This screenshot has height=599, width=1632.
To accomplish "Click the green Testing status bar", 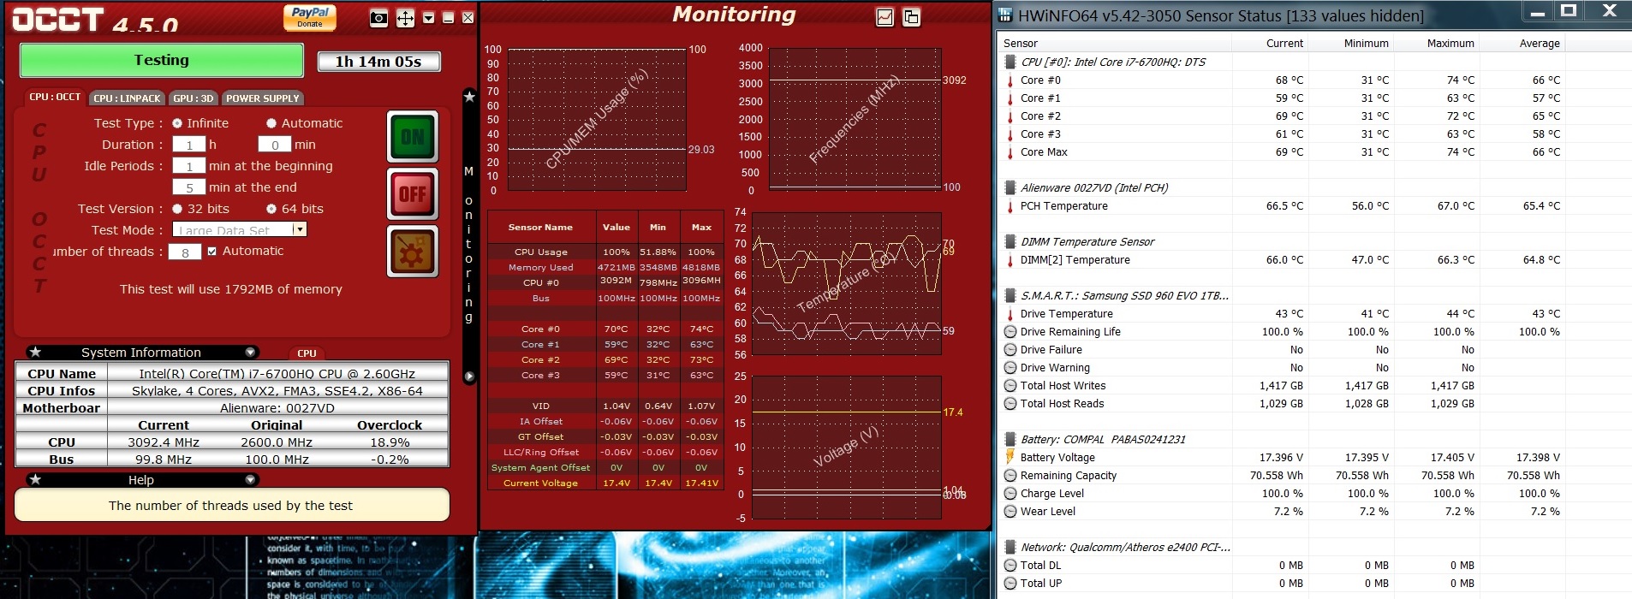I will click(162, 60).
